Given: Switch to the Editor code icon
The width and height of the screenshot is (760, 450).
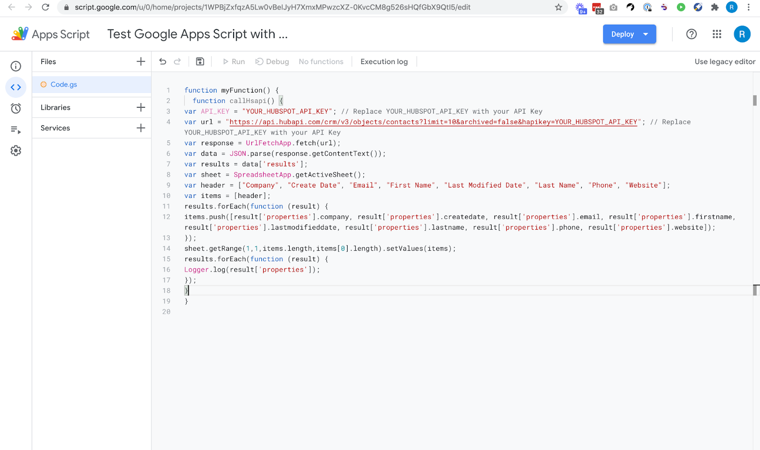Looking at the screenshot, I should (x=16, y=87).
